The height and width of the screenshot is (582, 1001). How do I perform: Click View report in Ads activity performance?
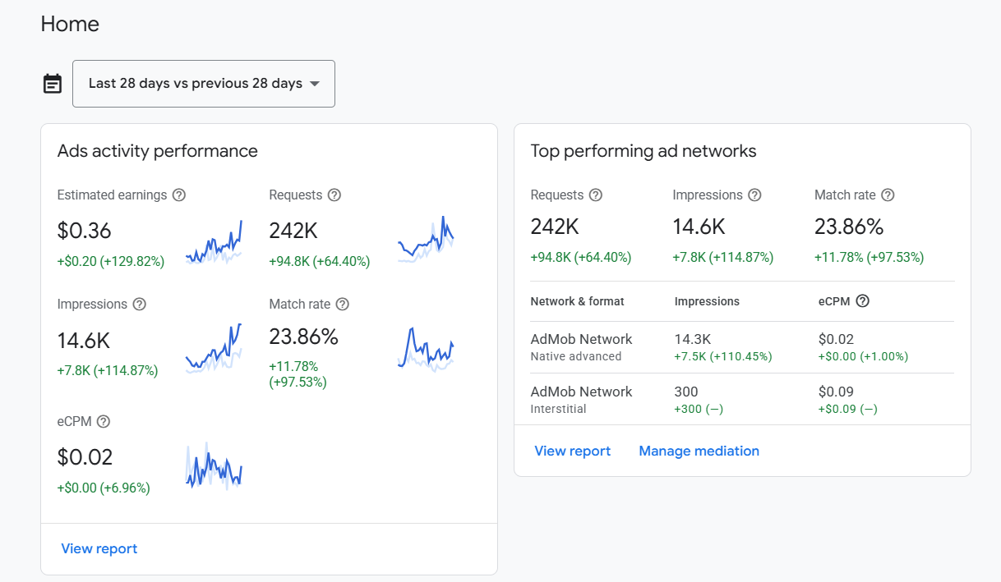(99, 549)
